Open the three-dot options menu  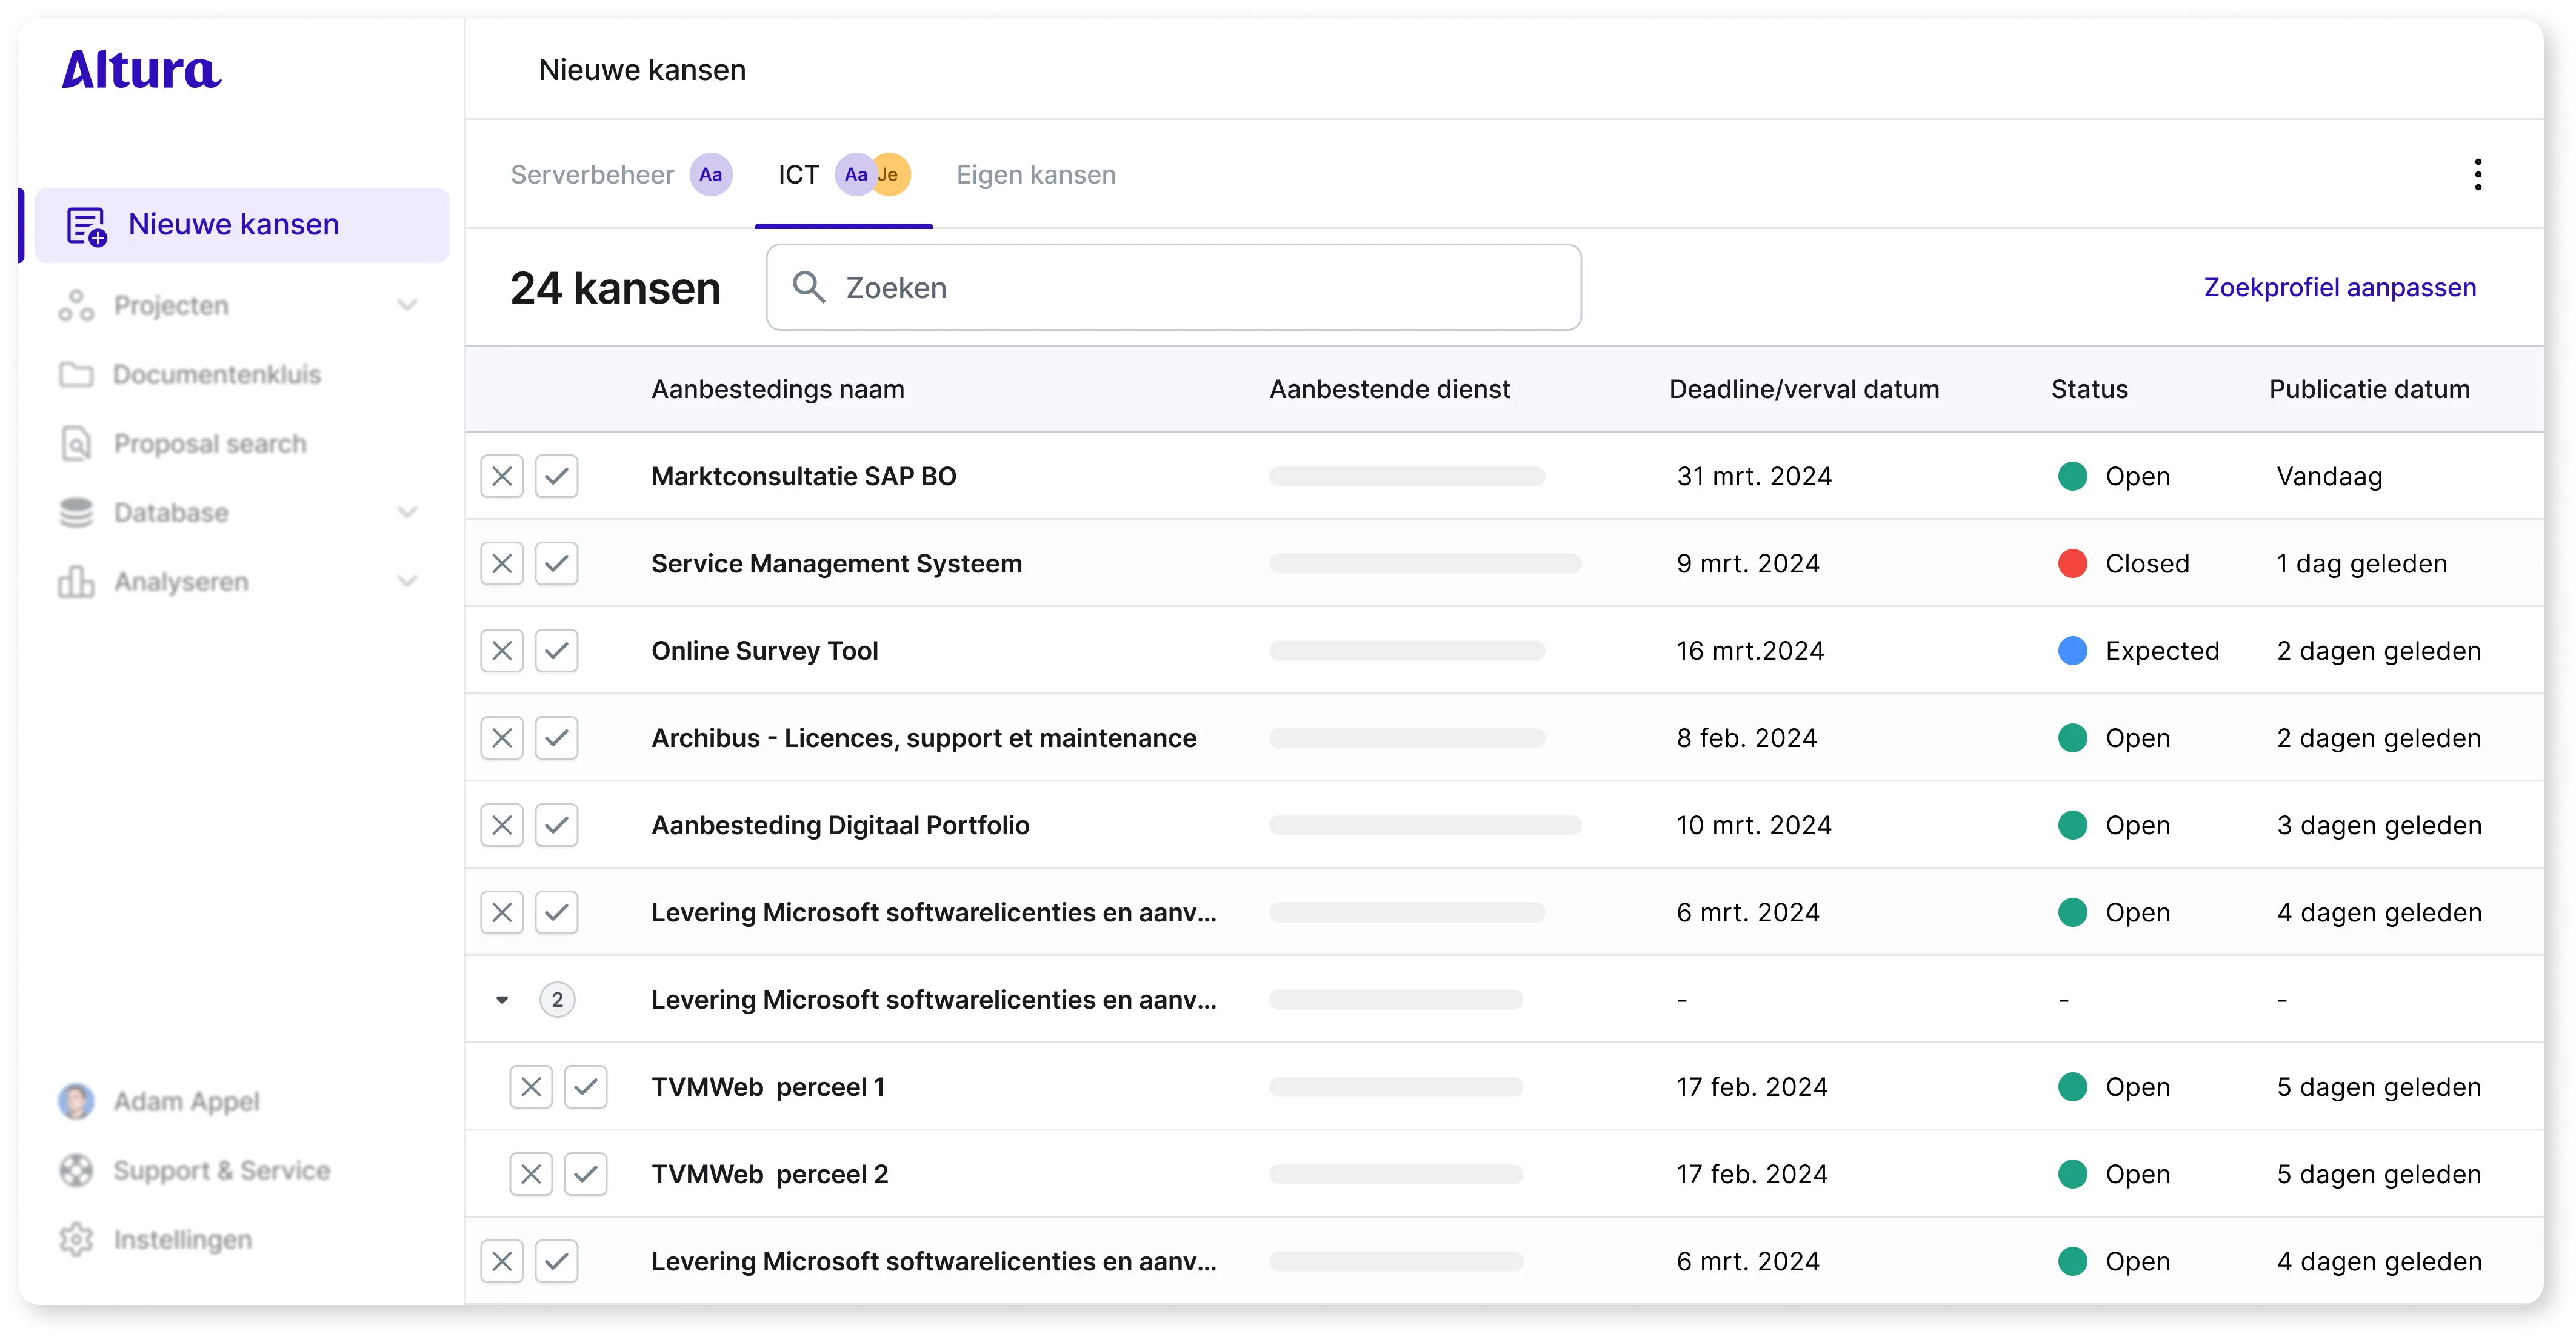pos(2477,175)
